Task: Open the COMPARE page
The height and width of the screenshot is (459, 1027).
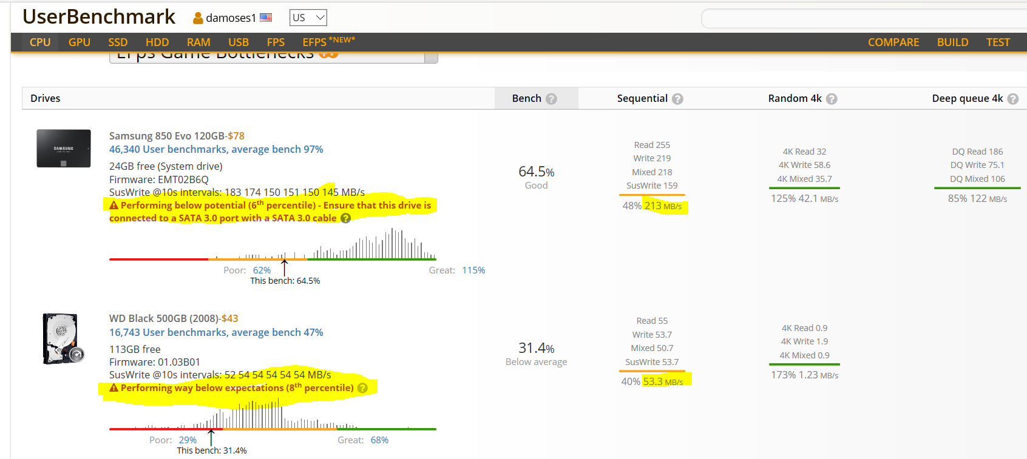Action: click(893, 42)
